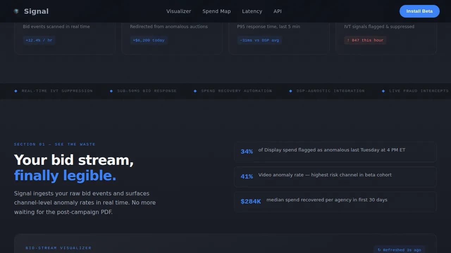This screenshot has height=253, width=451.
Task: Go to Spend Map in navigation
Action: tap(216, 11)
